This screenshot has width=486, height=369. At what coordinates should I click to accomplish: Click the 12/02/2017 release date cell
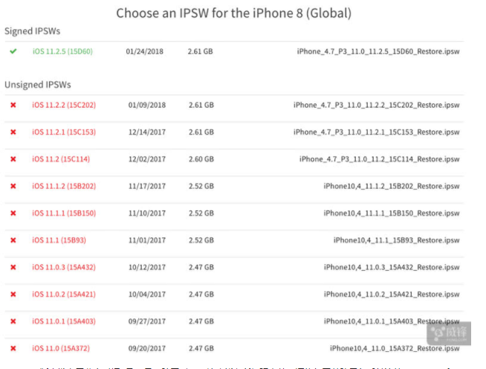(x=145, y=158)
